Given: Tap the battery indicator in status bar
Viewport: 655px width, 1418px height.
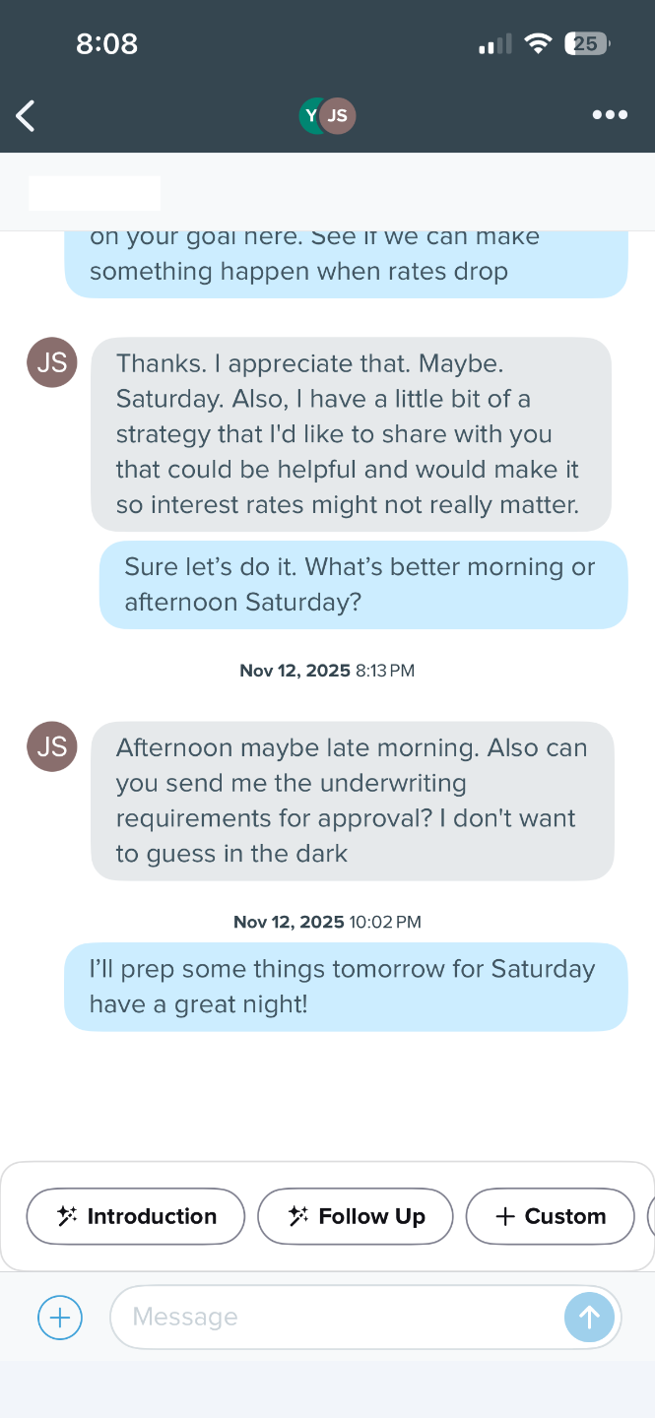Looking at the screenshot, I should pyautogui.click(x=586, y=43).
